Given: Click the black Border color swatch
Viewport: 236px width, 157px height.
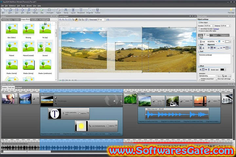Looking at the screenshot, I should 222,70.
